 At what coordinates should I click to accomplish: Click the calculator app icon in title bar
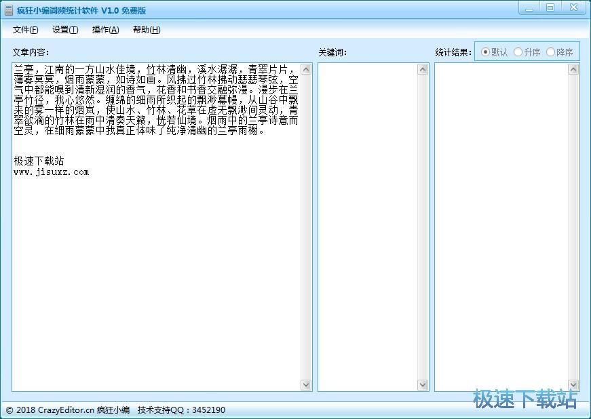tap(9, 10)
